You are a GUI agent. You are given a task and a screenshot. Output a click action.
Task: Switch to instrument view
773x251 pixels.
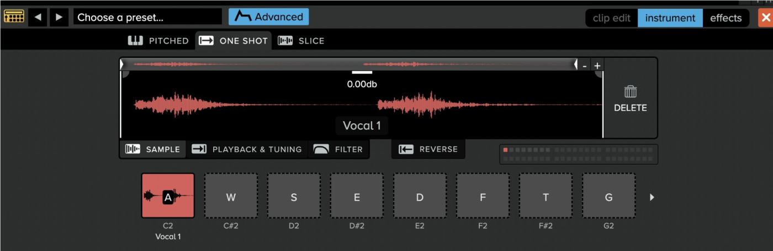click(670, 18)
